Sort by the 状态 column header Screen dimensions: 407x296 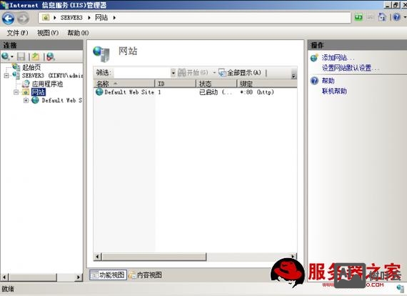pos(216,84)
